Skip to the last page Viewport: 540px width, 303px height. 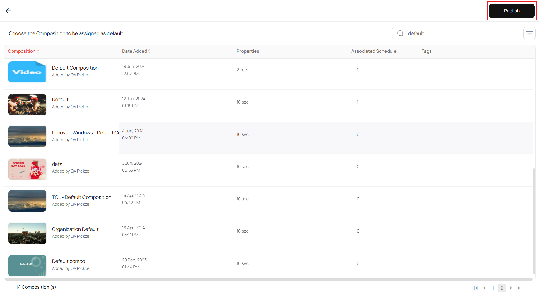519,288
